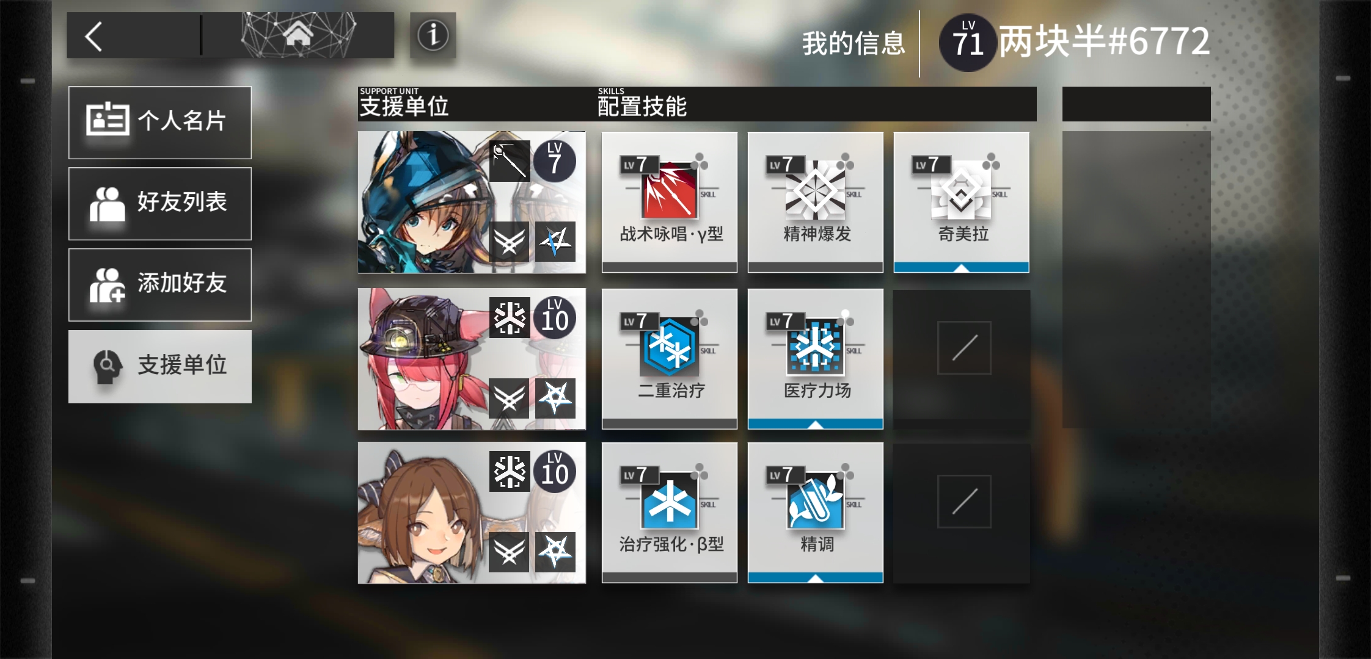
Task: Choose the 二重治疗 skill icon
Action: pos(669,347)
